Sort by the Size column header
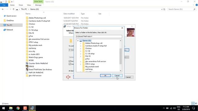 pos(100,14)
